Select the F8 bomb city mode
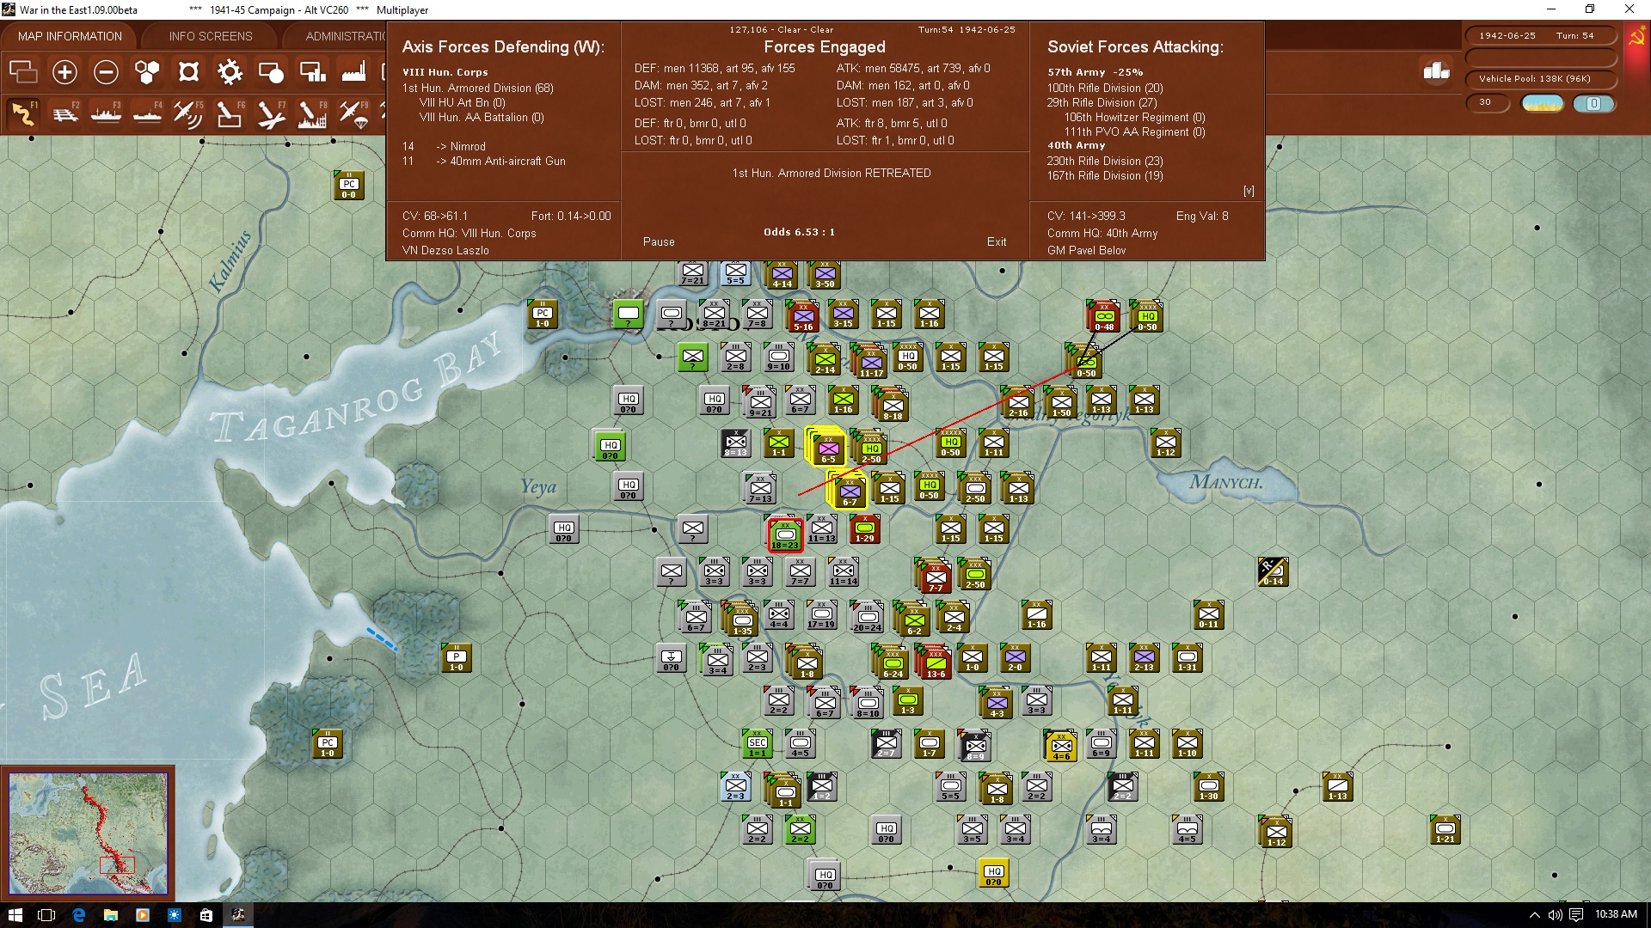Viewport: 1651px width, 928px height. point(312,113)
